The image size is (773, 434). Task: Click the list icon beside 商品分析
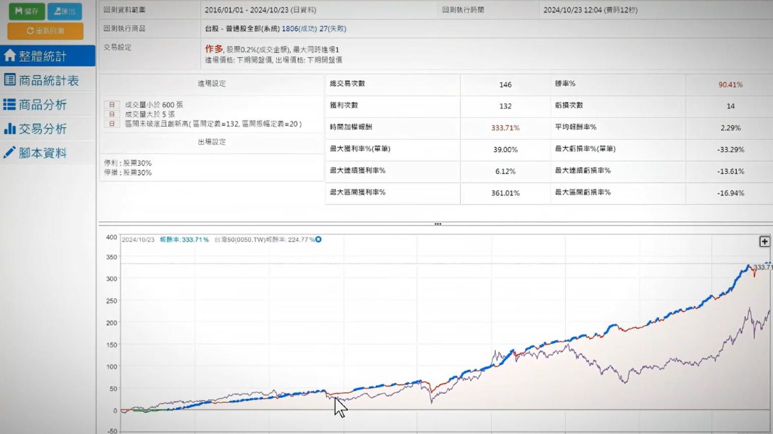[10, 105]
